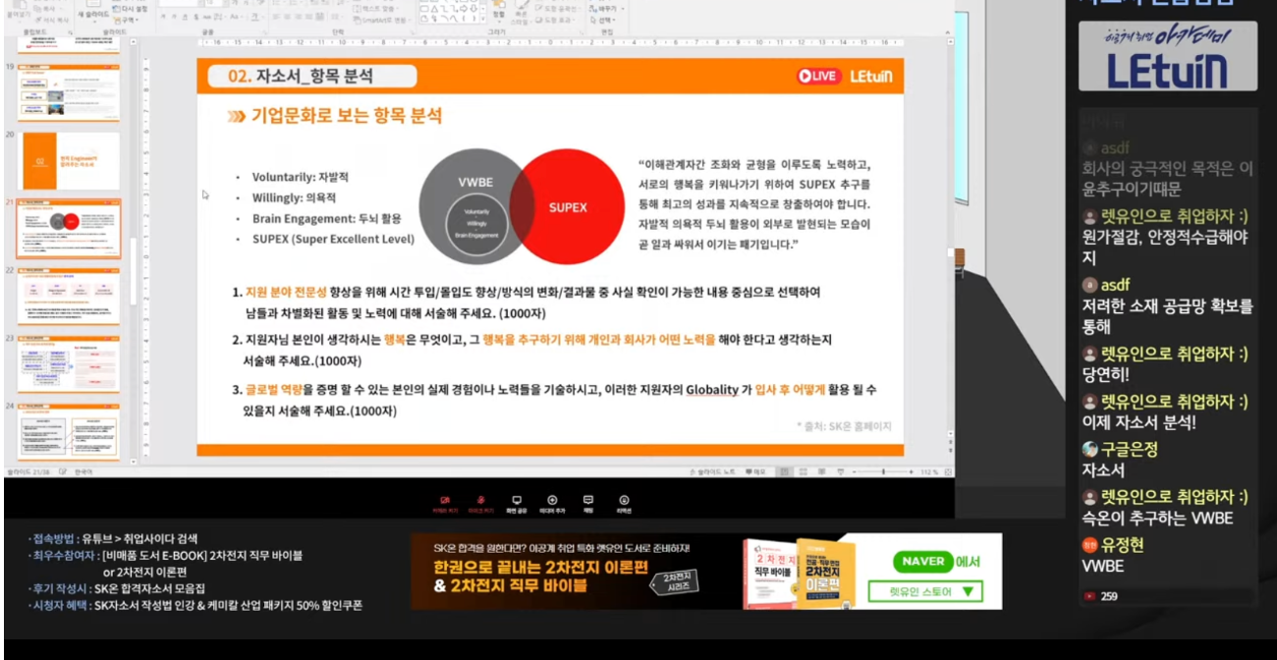Select slide 22 thumbnail
Screen dimensions: 1277x660
(70, 297)
